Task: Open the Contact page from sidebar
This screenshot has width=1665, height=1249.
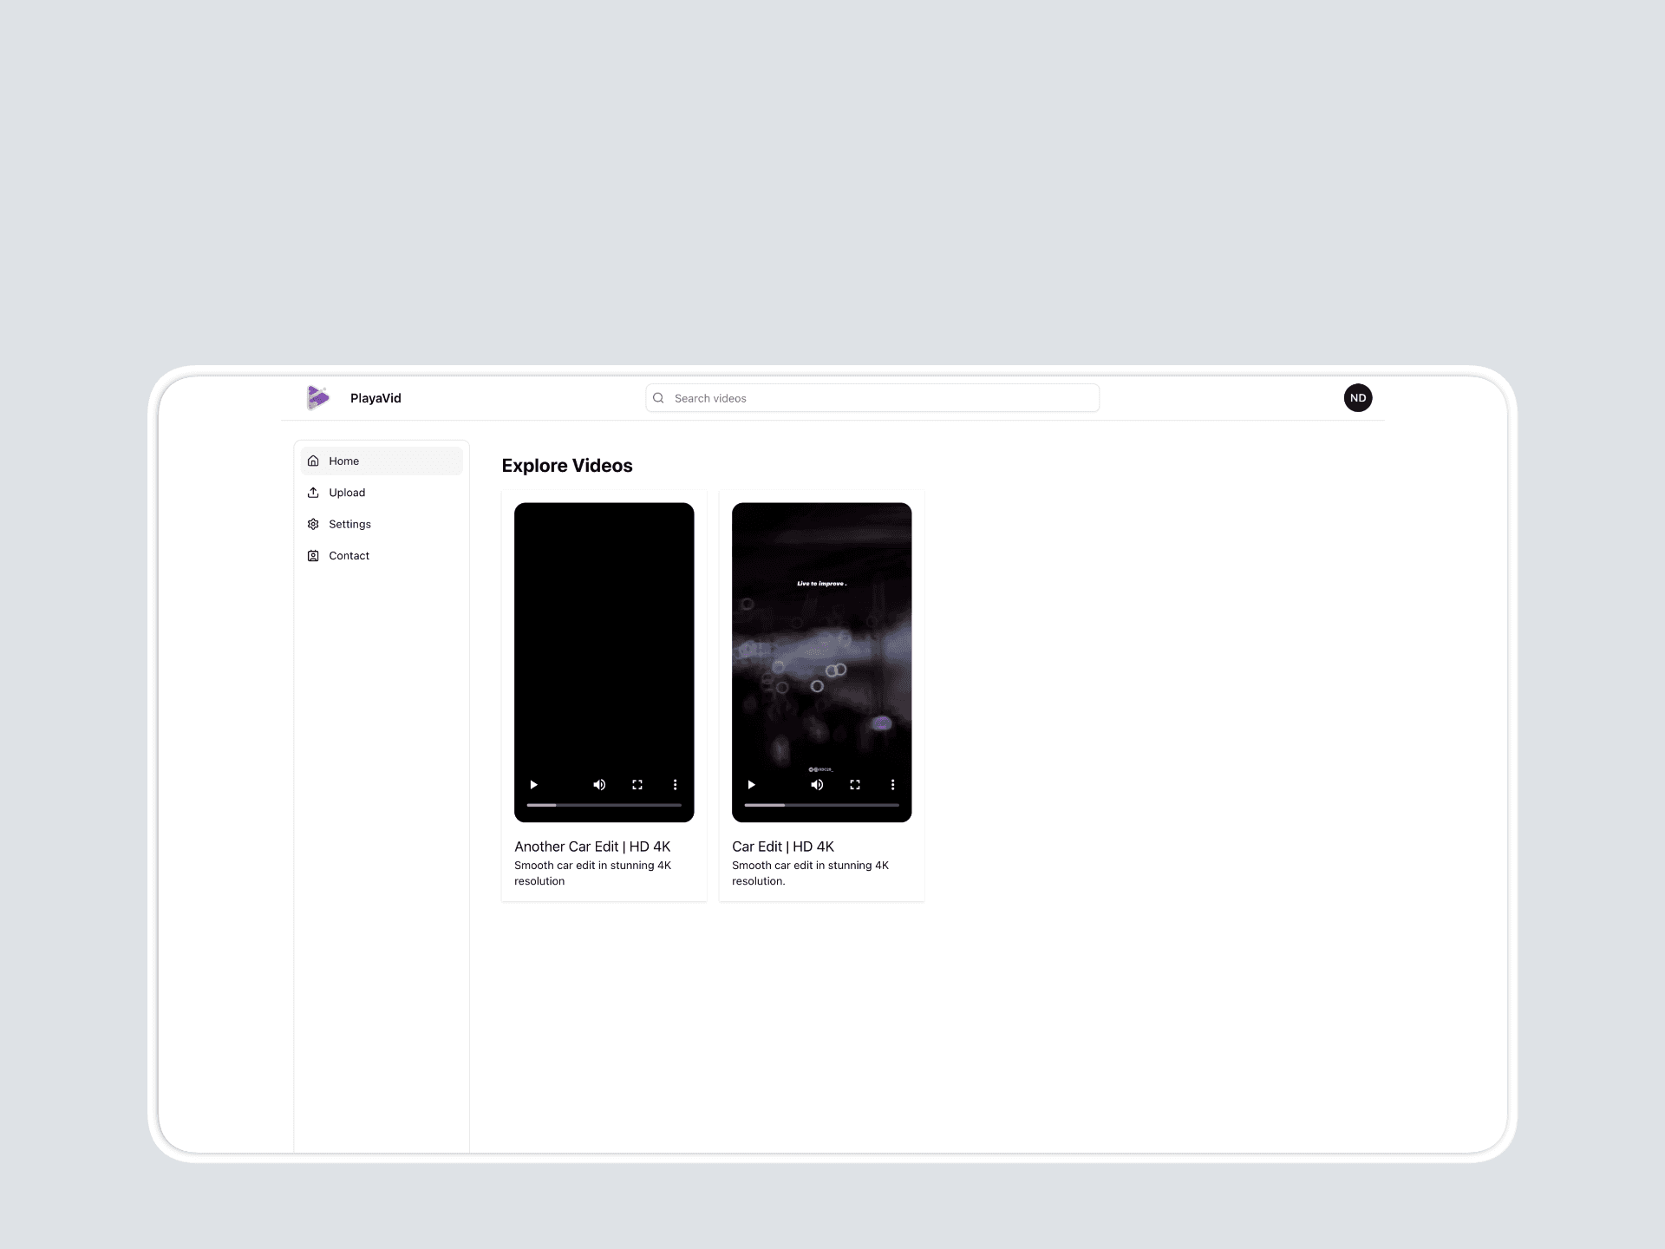Action: point(349,556)
